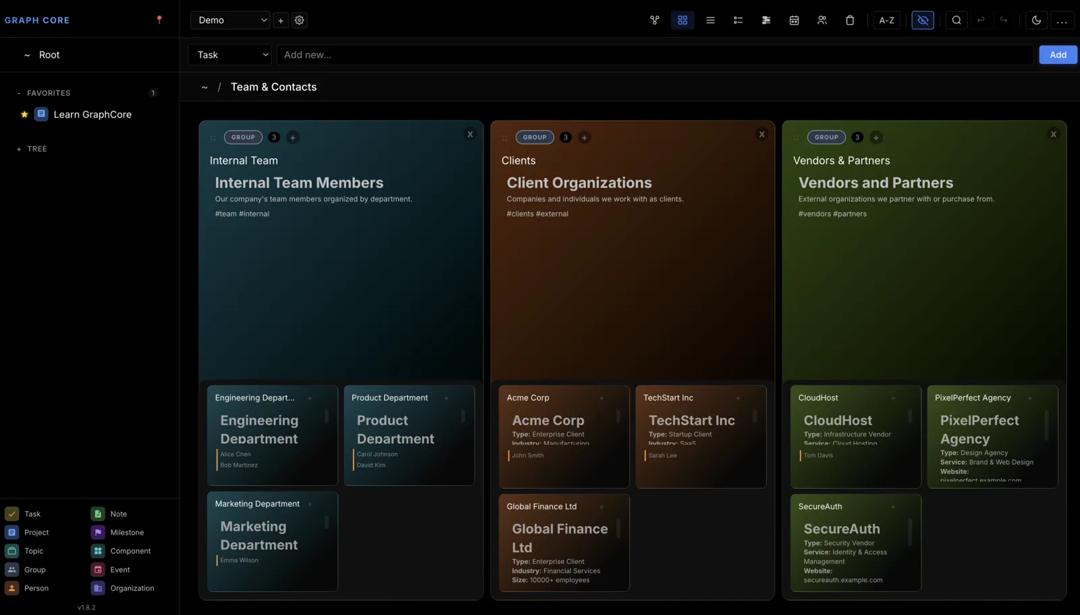Grab the Internal Team drag handle
Image resolution: width=1080 pixels, height=615 pixels.
click(x=213, y=138)
